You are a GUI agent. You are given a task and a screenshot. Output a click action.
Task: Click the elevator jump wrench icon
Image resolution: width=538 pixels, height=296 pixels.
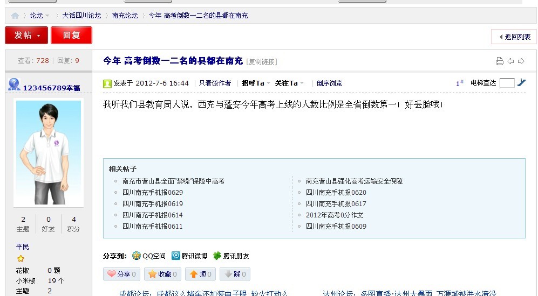coord(521,83)
